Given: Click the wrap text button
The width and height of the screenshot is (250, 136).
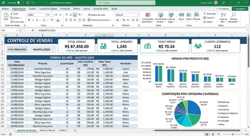Looking at the screenshot, I should click(96, 15).
